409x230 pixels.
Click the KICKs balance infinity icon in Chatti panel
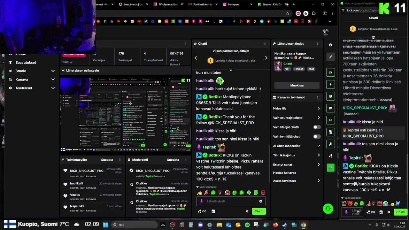(202, 211)
